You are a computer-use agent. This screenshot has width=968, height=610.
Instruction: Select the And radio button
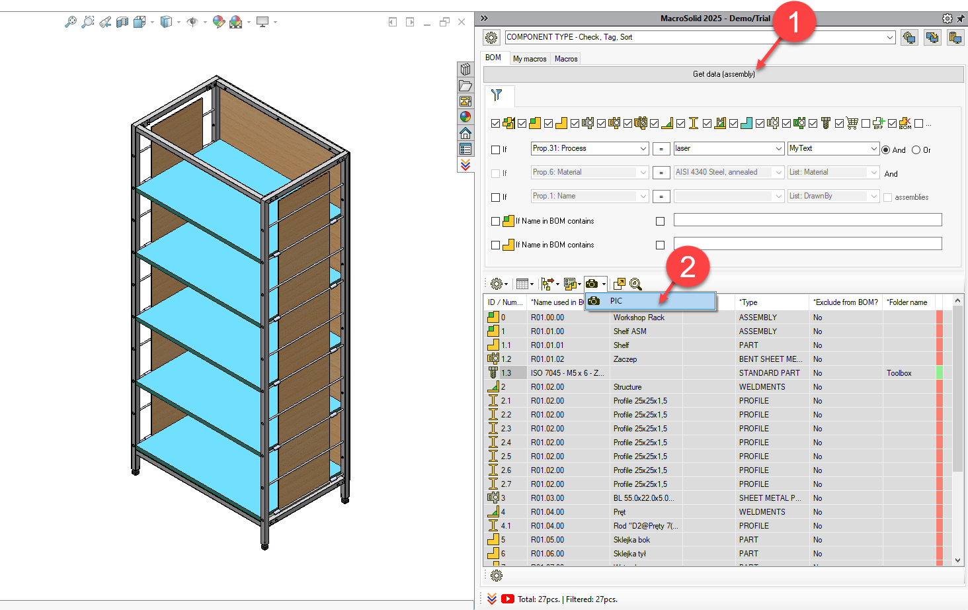(886, 150)
